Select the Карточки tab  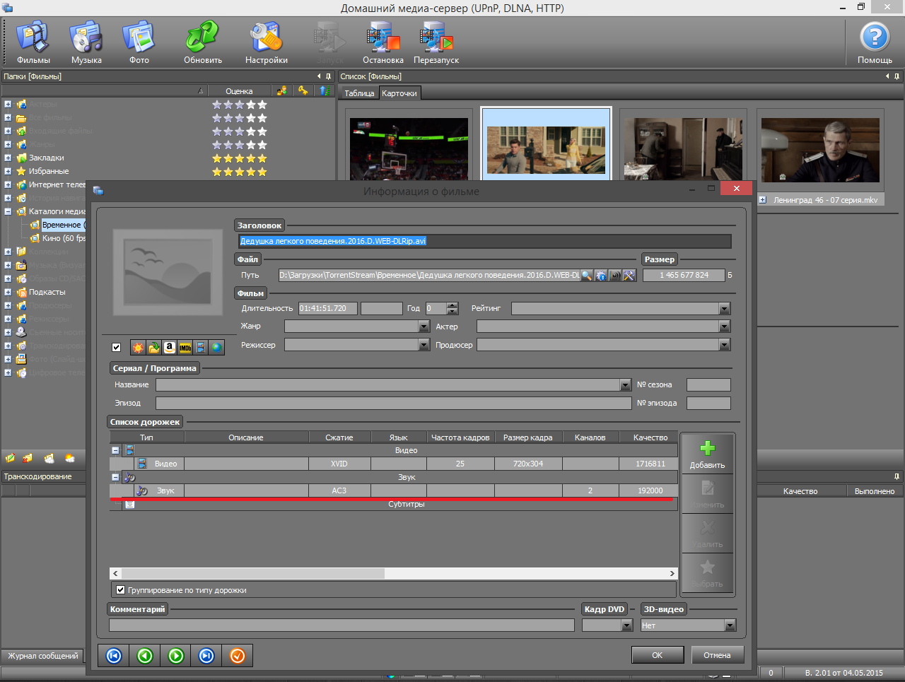(399, 93)
